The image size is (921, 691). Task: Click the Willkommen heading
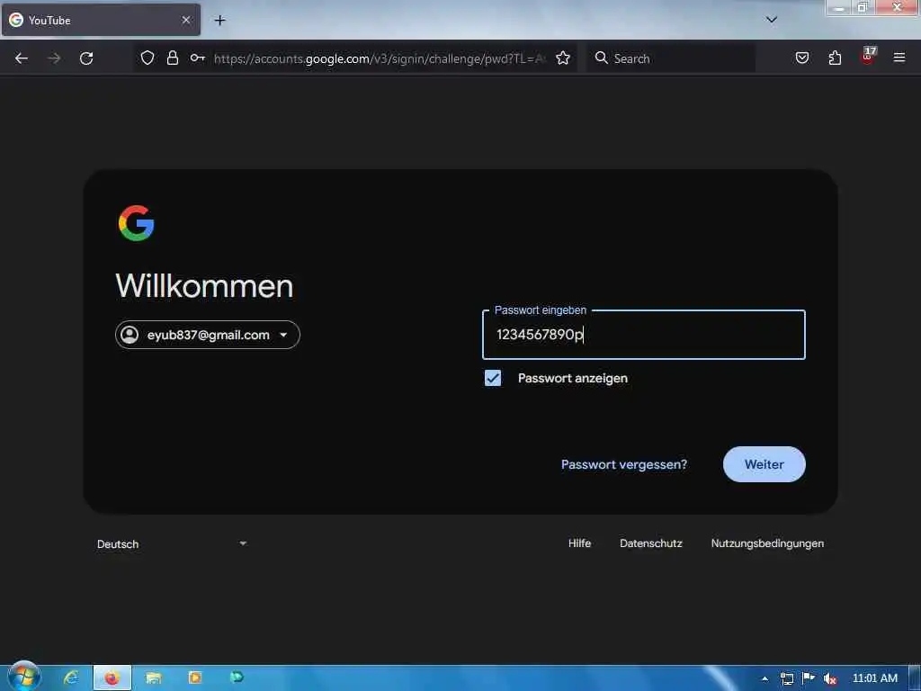pos(204,286)
